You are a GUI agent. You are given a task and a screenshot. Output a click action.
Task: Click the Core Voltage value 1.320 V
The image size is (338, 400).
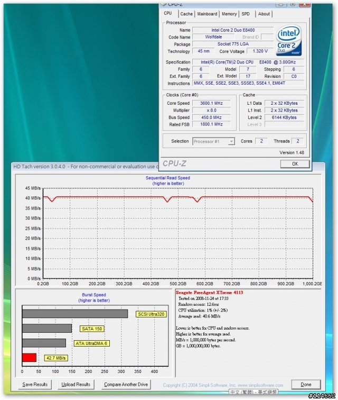[260, 51]
